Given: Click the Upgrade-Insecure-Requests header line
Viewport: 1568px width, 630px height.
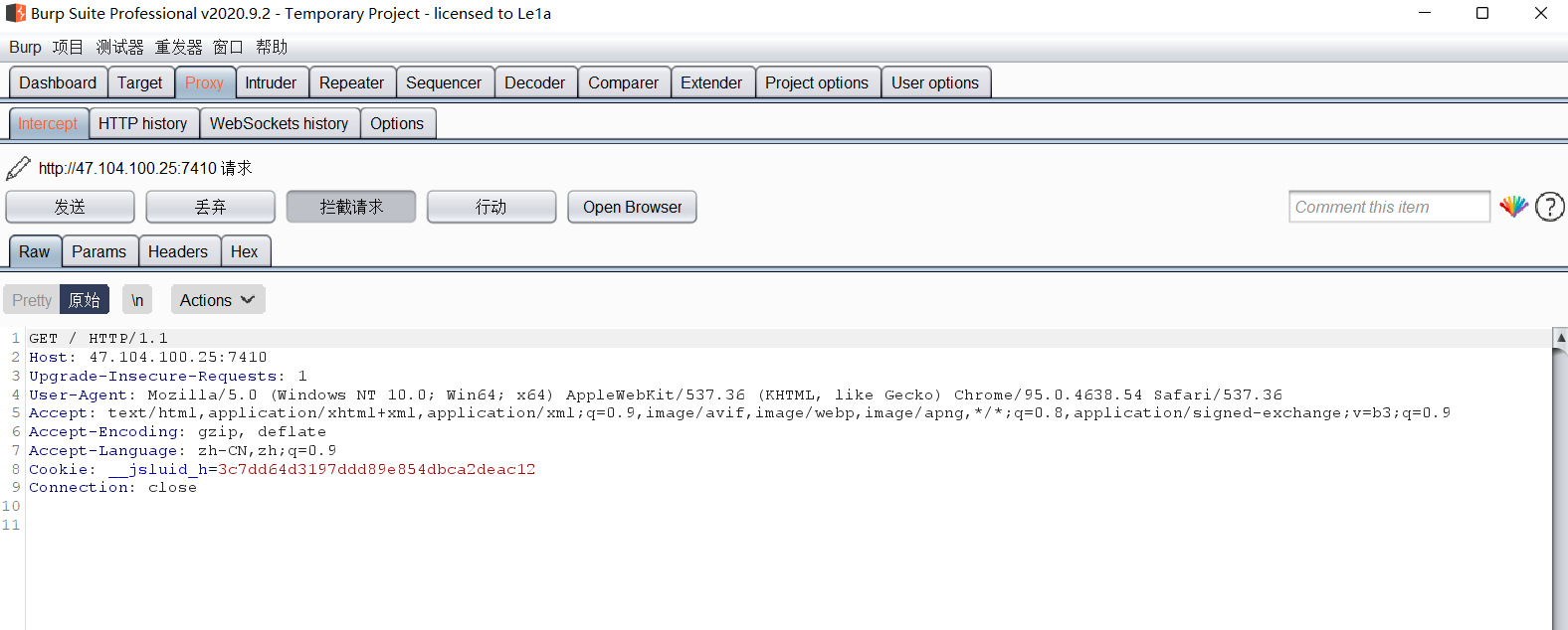Looking at the screenshot, I should [x=168, y=376].
